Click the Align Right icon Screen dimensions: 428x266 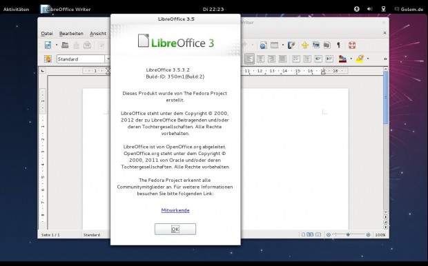click(271, 59)
